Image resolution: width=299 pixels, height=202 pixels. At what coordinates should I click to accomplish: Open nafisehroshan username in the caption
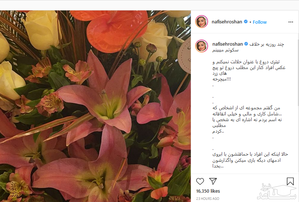[227, 44]
